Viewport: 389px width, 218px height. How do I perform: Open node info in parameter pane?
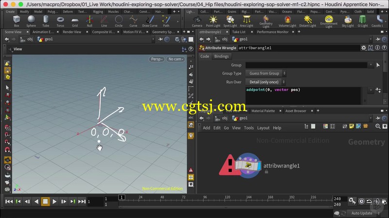377,48
